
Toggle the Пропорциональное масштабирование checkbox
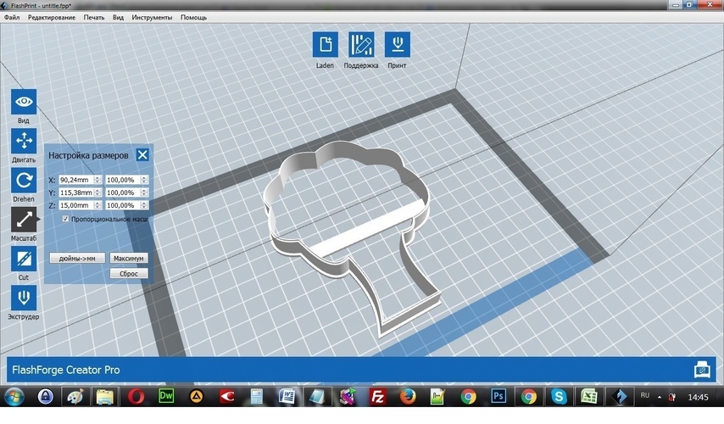[65, 219]
